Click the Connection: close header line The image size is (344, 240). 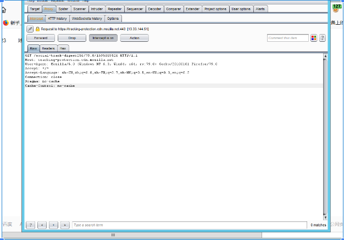(x=43, y=77)
